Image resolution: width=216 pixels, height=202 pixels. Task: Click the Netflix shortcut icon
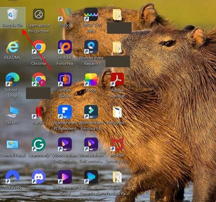pos(38,112)
